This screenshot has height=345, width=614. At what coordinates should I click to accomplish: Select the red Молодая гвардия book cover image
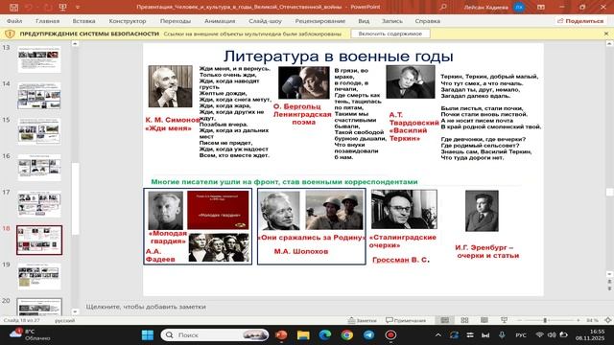point(218,210)
